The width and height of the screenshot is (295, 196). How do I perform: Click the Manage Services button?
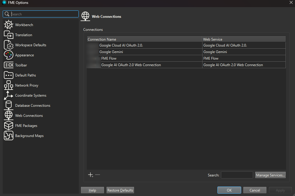pyautogui.click(x=270, y=175)
